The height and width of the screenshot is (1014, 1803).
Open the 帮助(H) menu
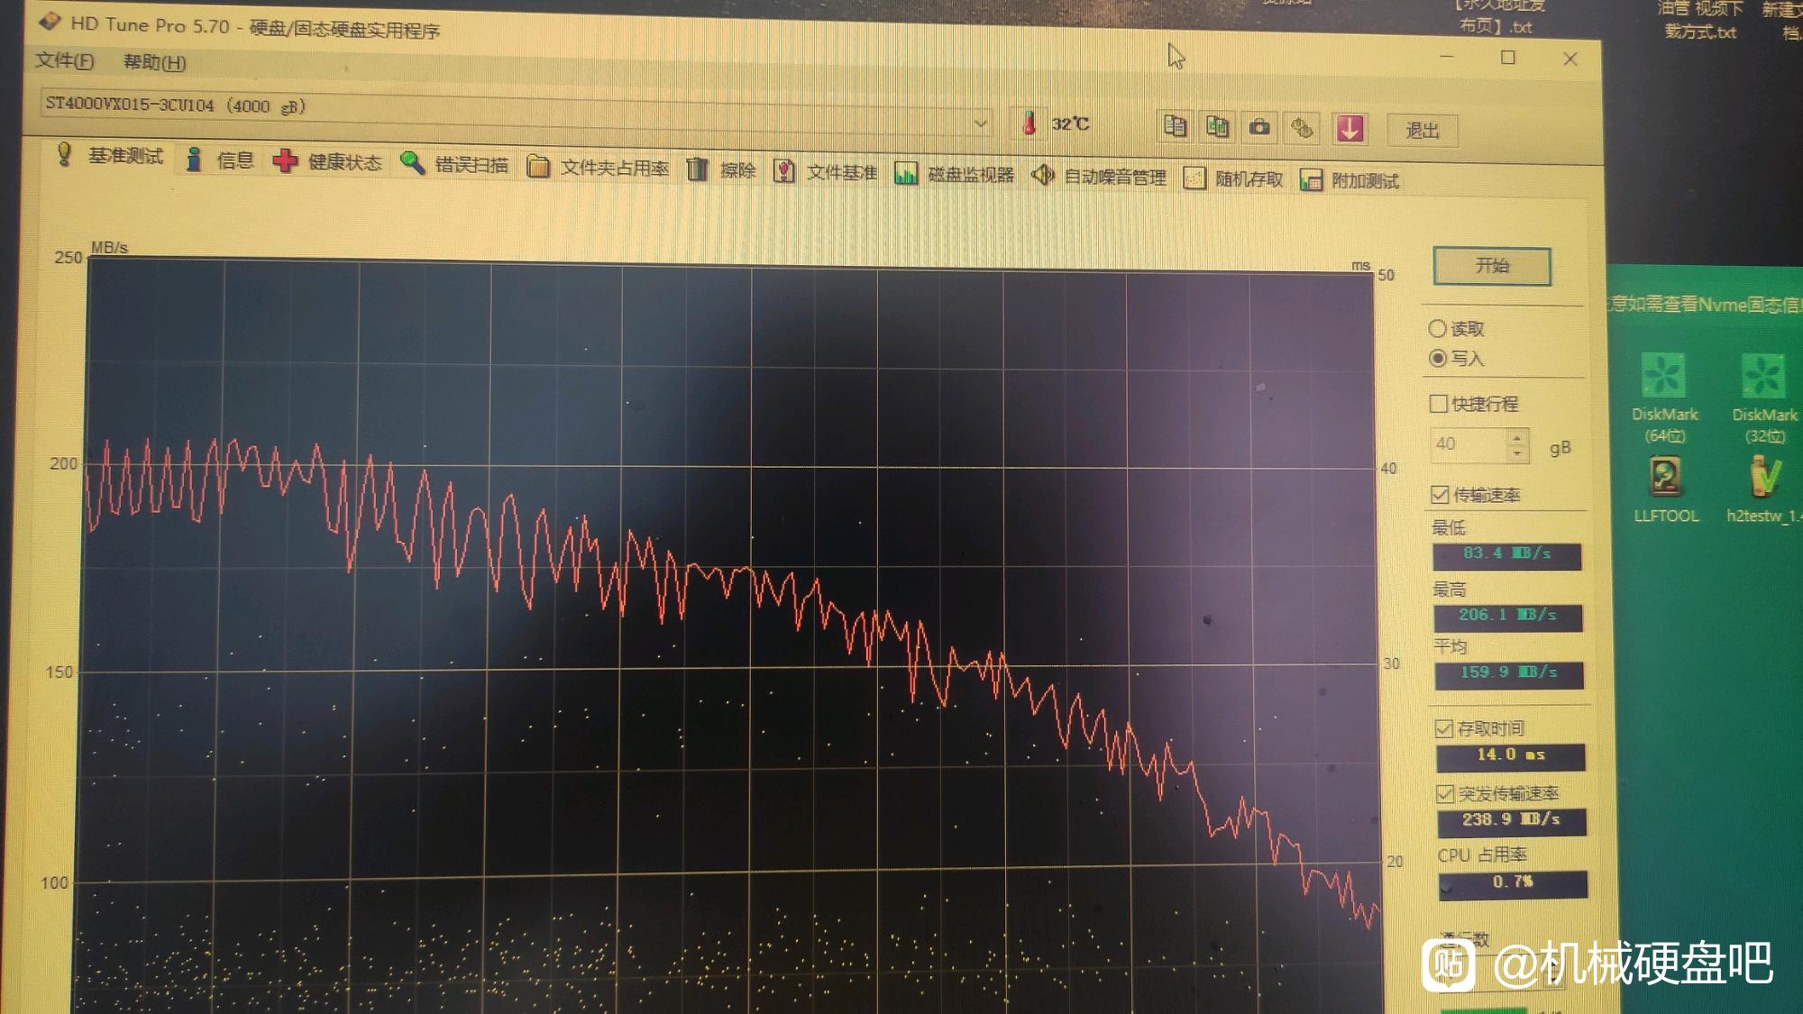click(154, 62)
